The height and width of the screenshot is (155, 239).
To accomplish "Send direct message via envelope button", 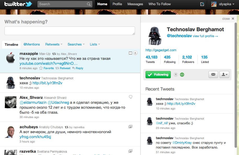I will (213, 74).
